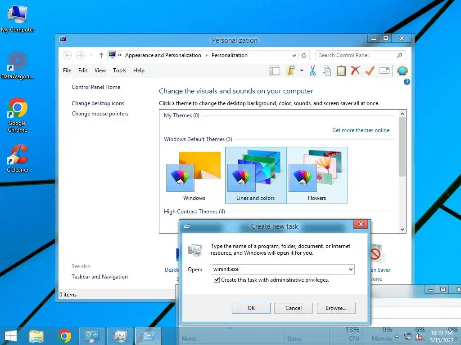Click Get more themes online link
This screenshot has height=345, width=461.
click(361, 130)
